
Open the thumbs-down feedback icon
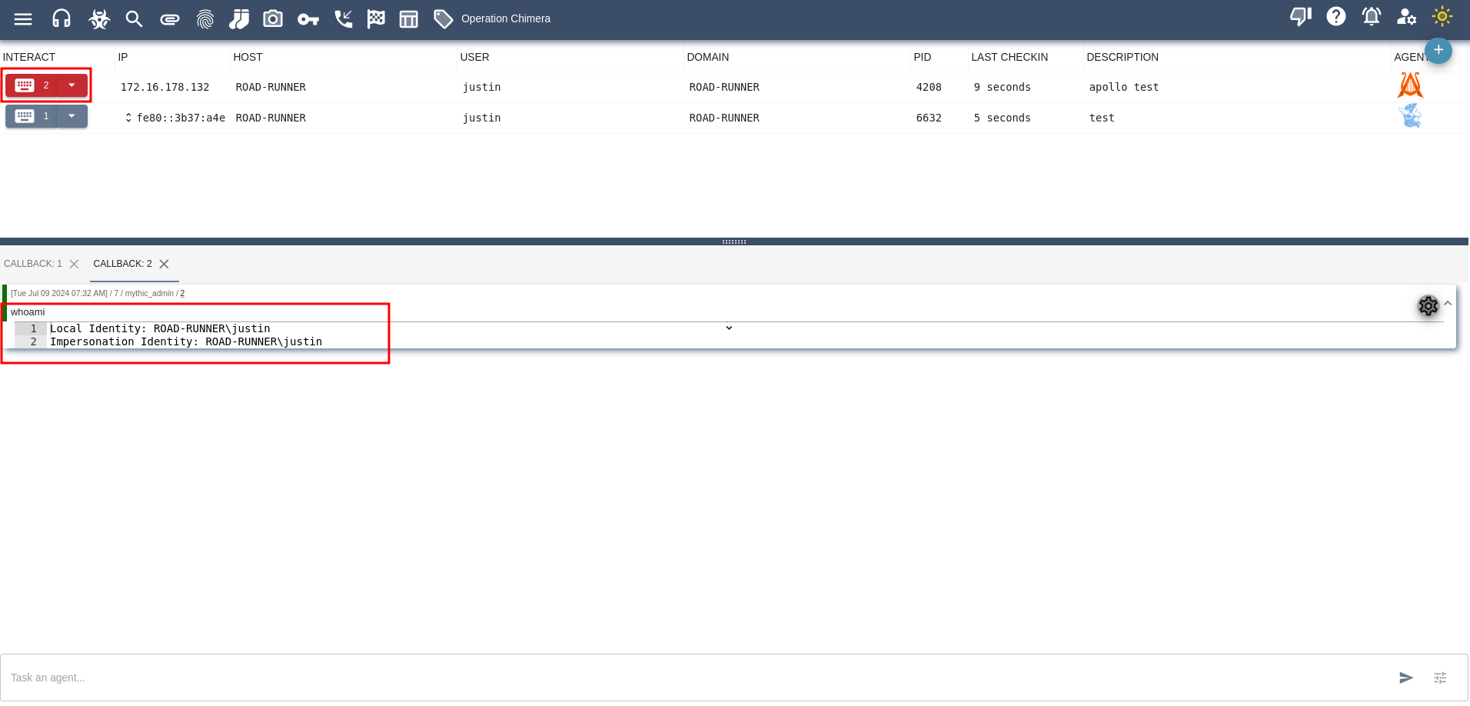click(1301, 16)
